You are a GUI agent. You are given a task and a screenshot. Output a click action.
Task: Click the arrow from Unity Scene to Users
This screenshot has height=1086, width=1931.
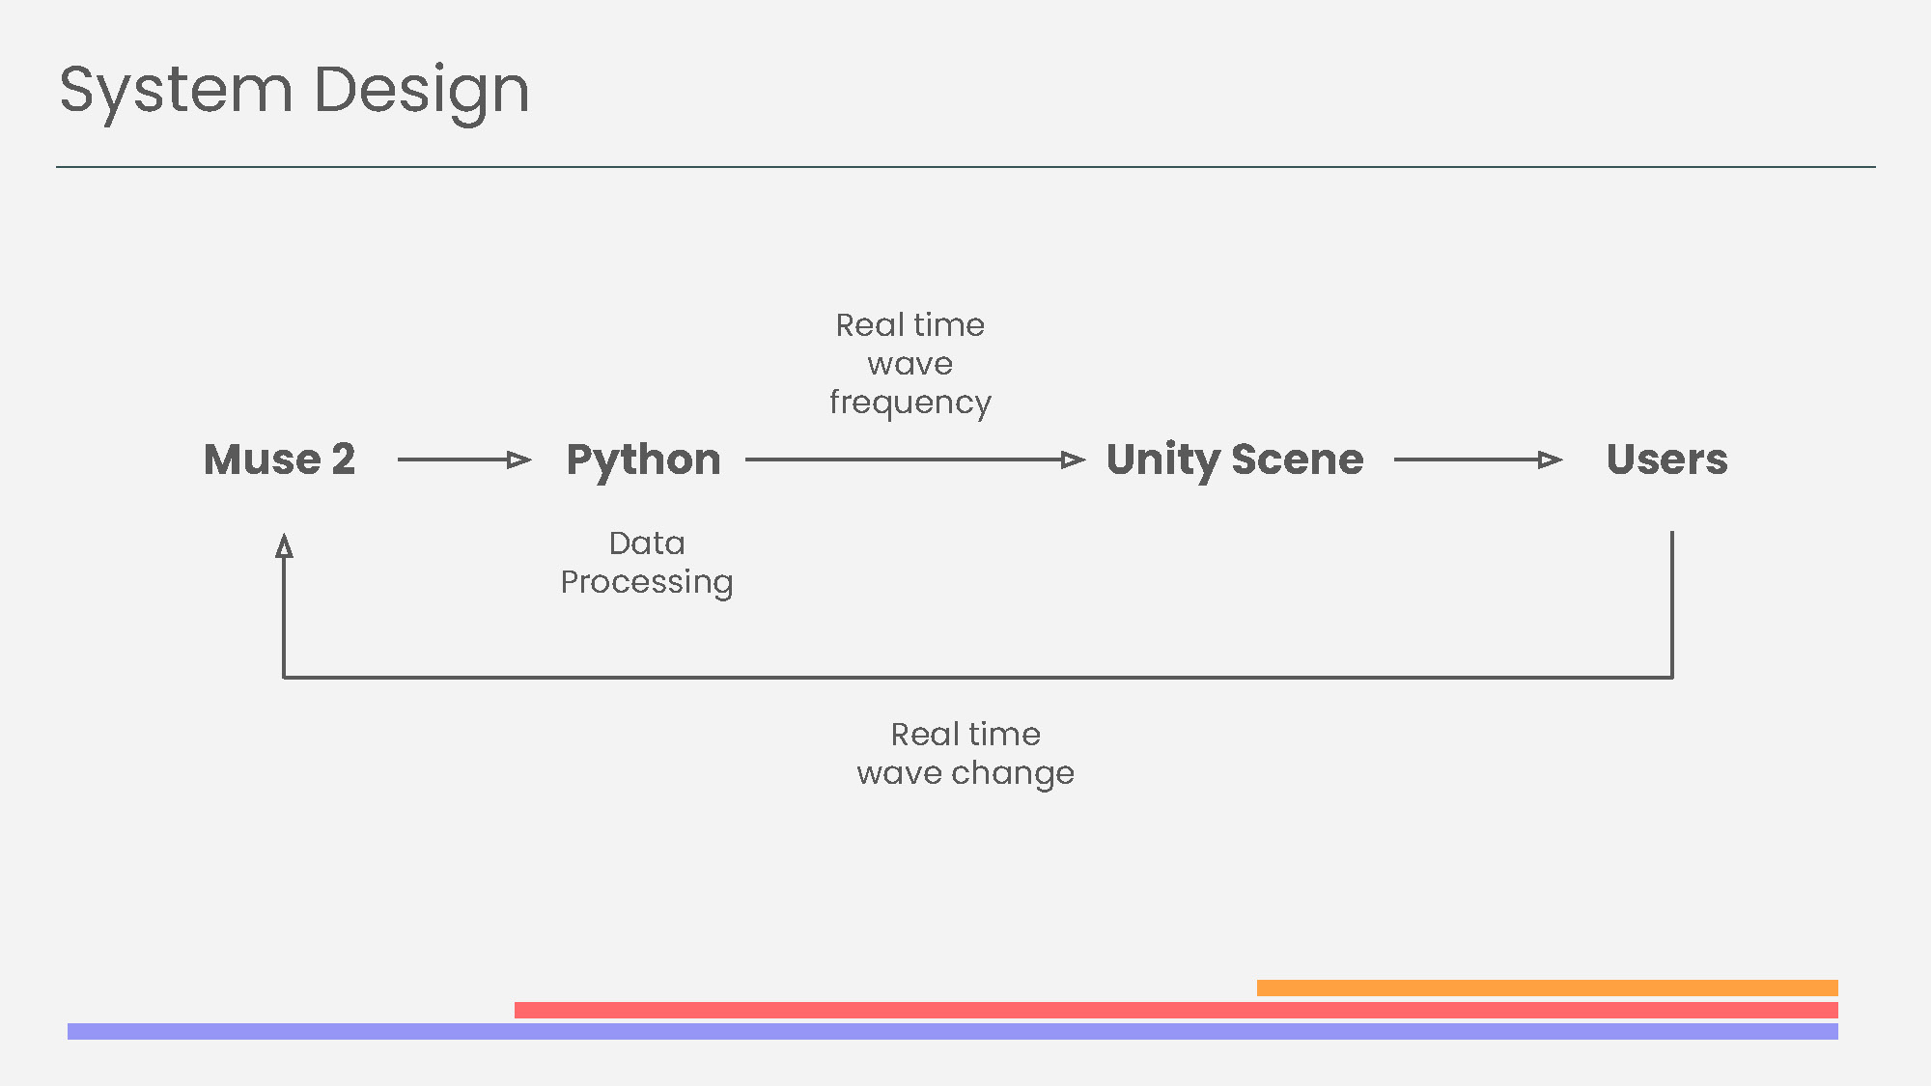coord(1477,459)
